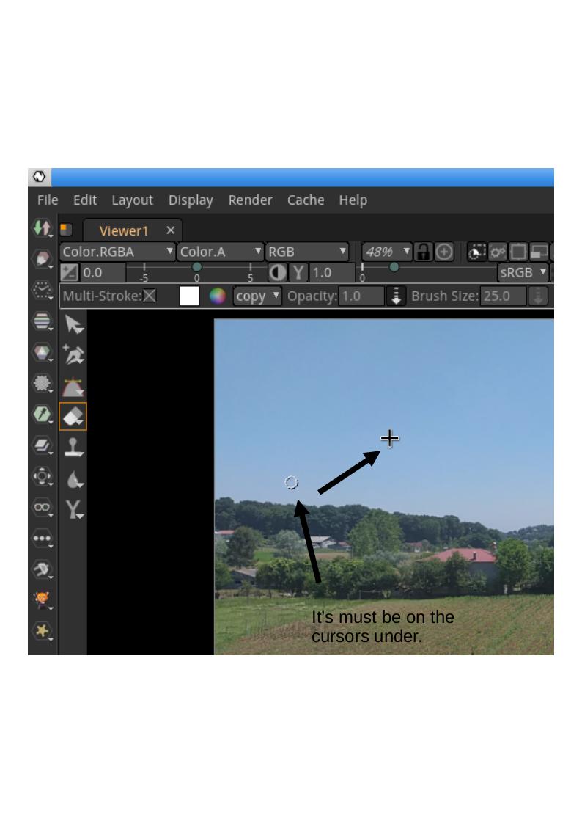Toggle the region of interest square icon
582x824 pixels.
tap(518, 252)
